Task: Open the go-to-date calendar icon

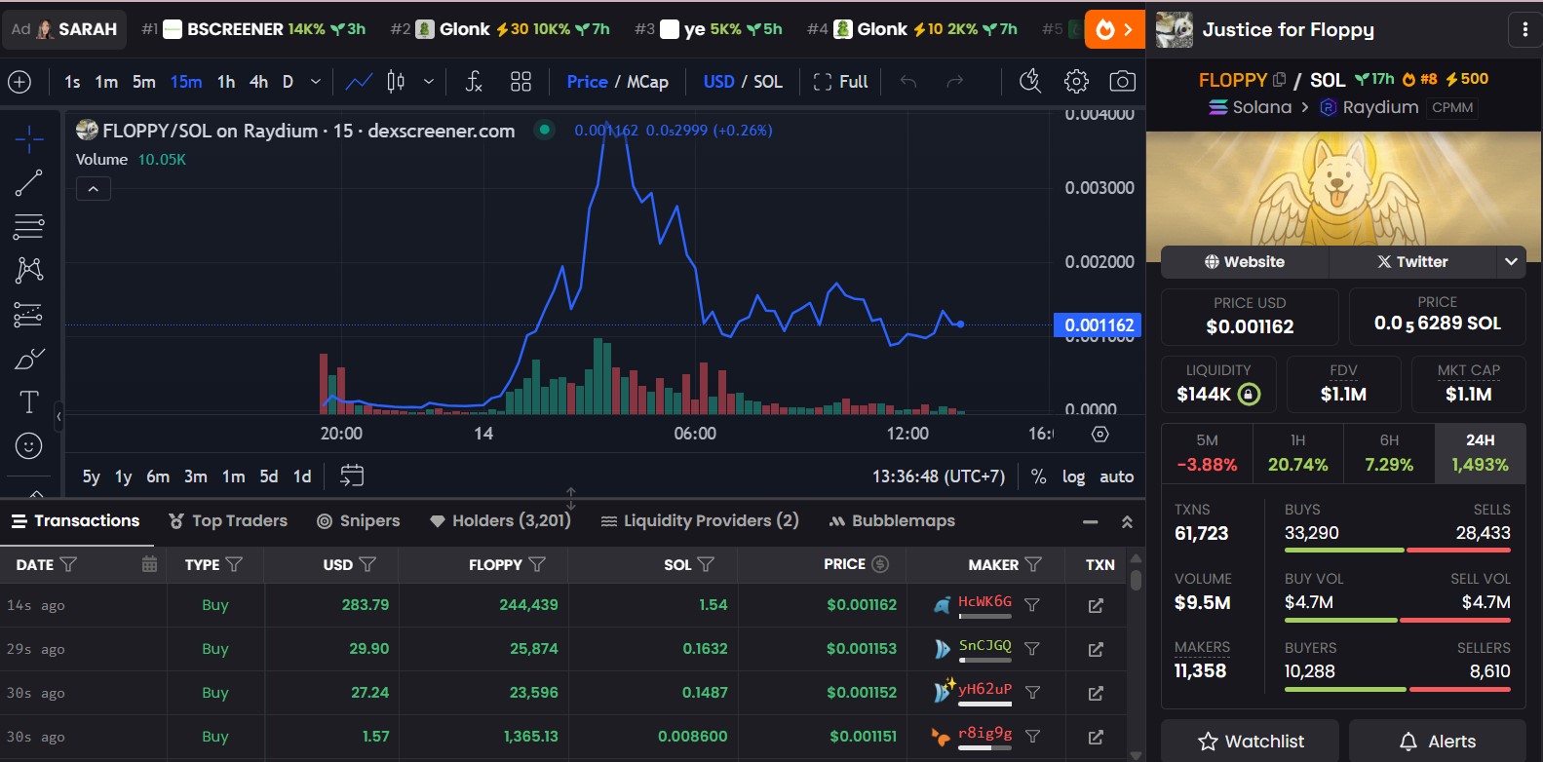Action: point(352,476)
